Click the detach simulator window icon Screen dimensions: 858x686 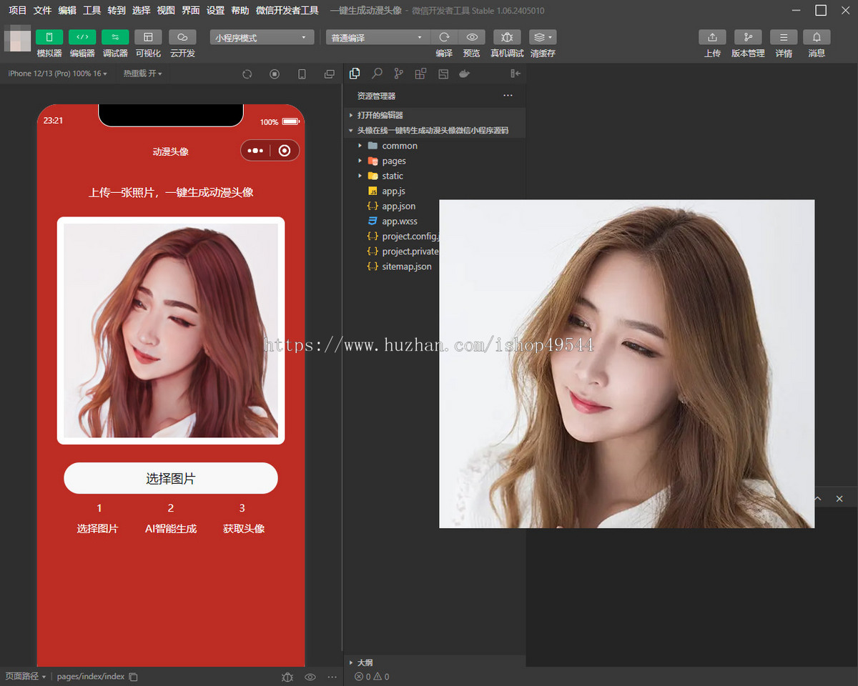coord(329,74)
